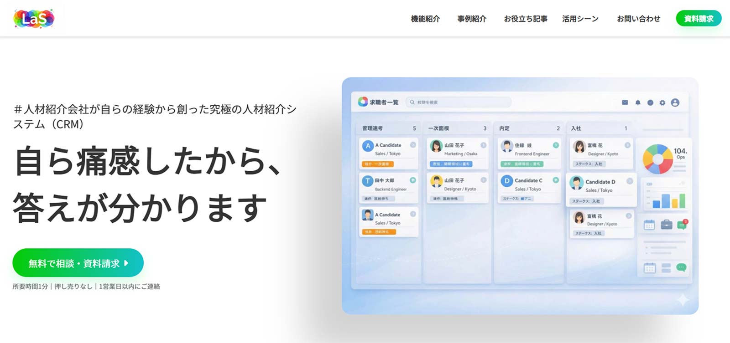
Task: Click the search field in the mockup
Action: (x=459, y=102)
